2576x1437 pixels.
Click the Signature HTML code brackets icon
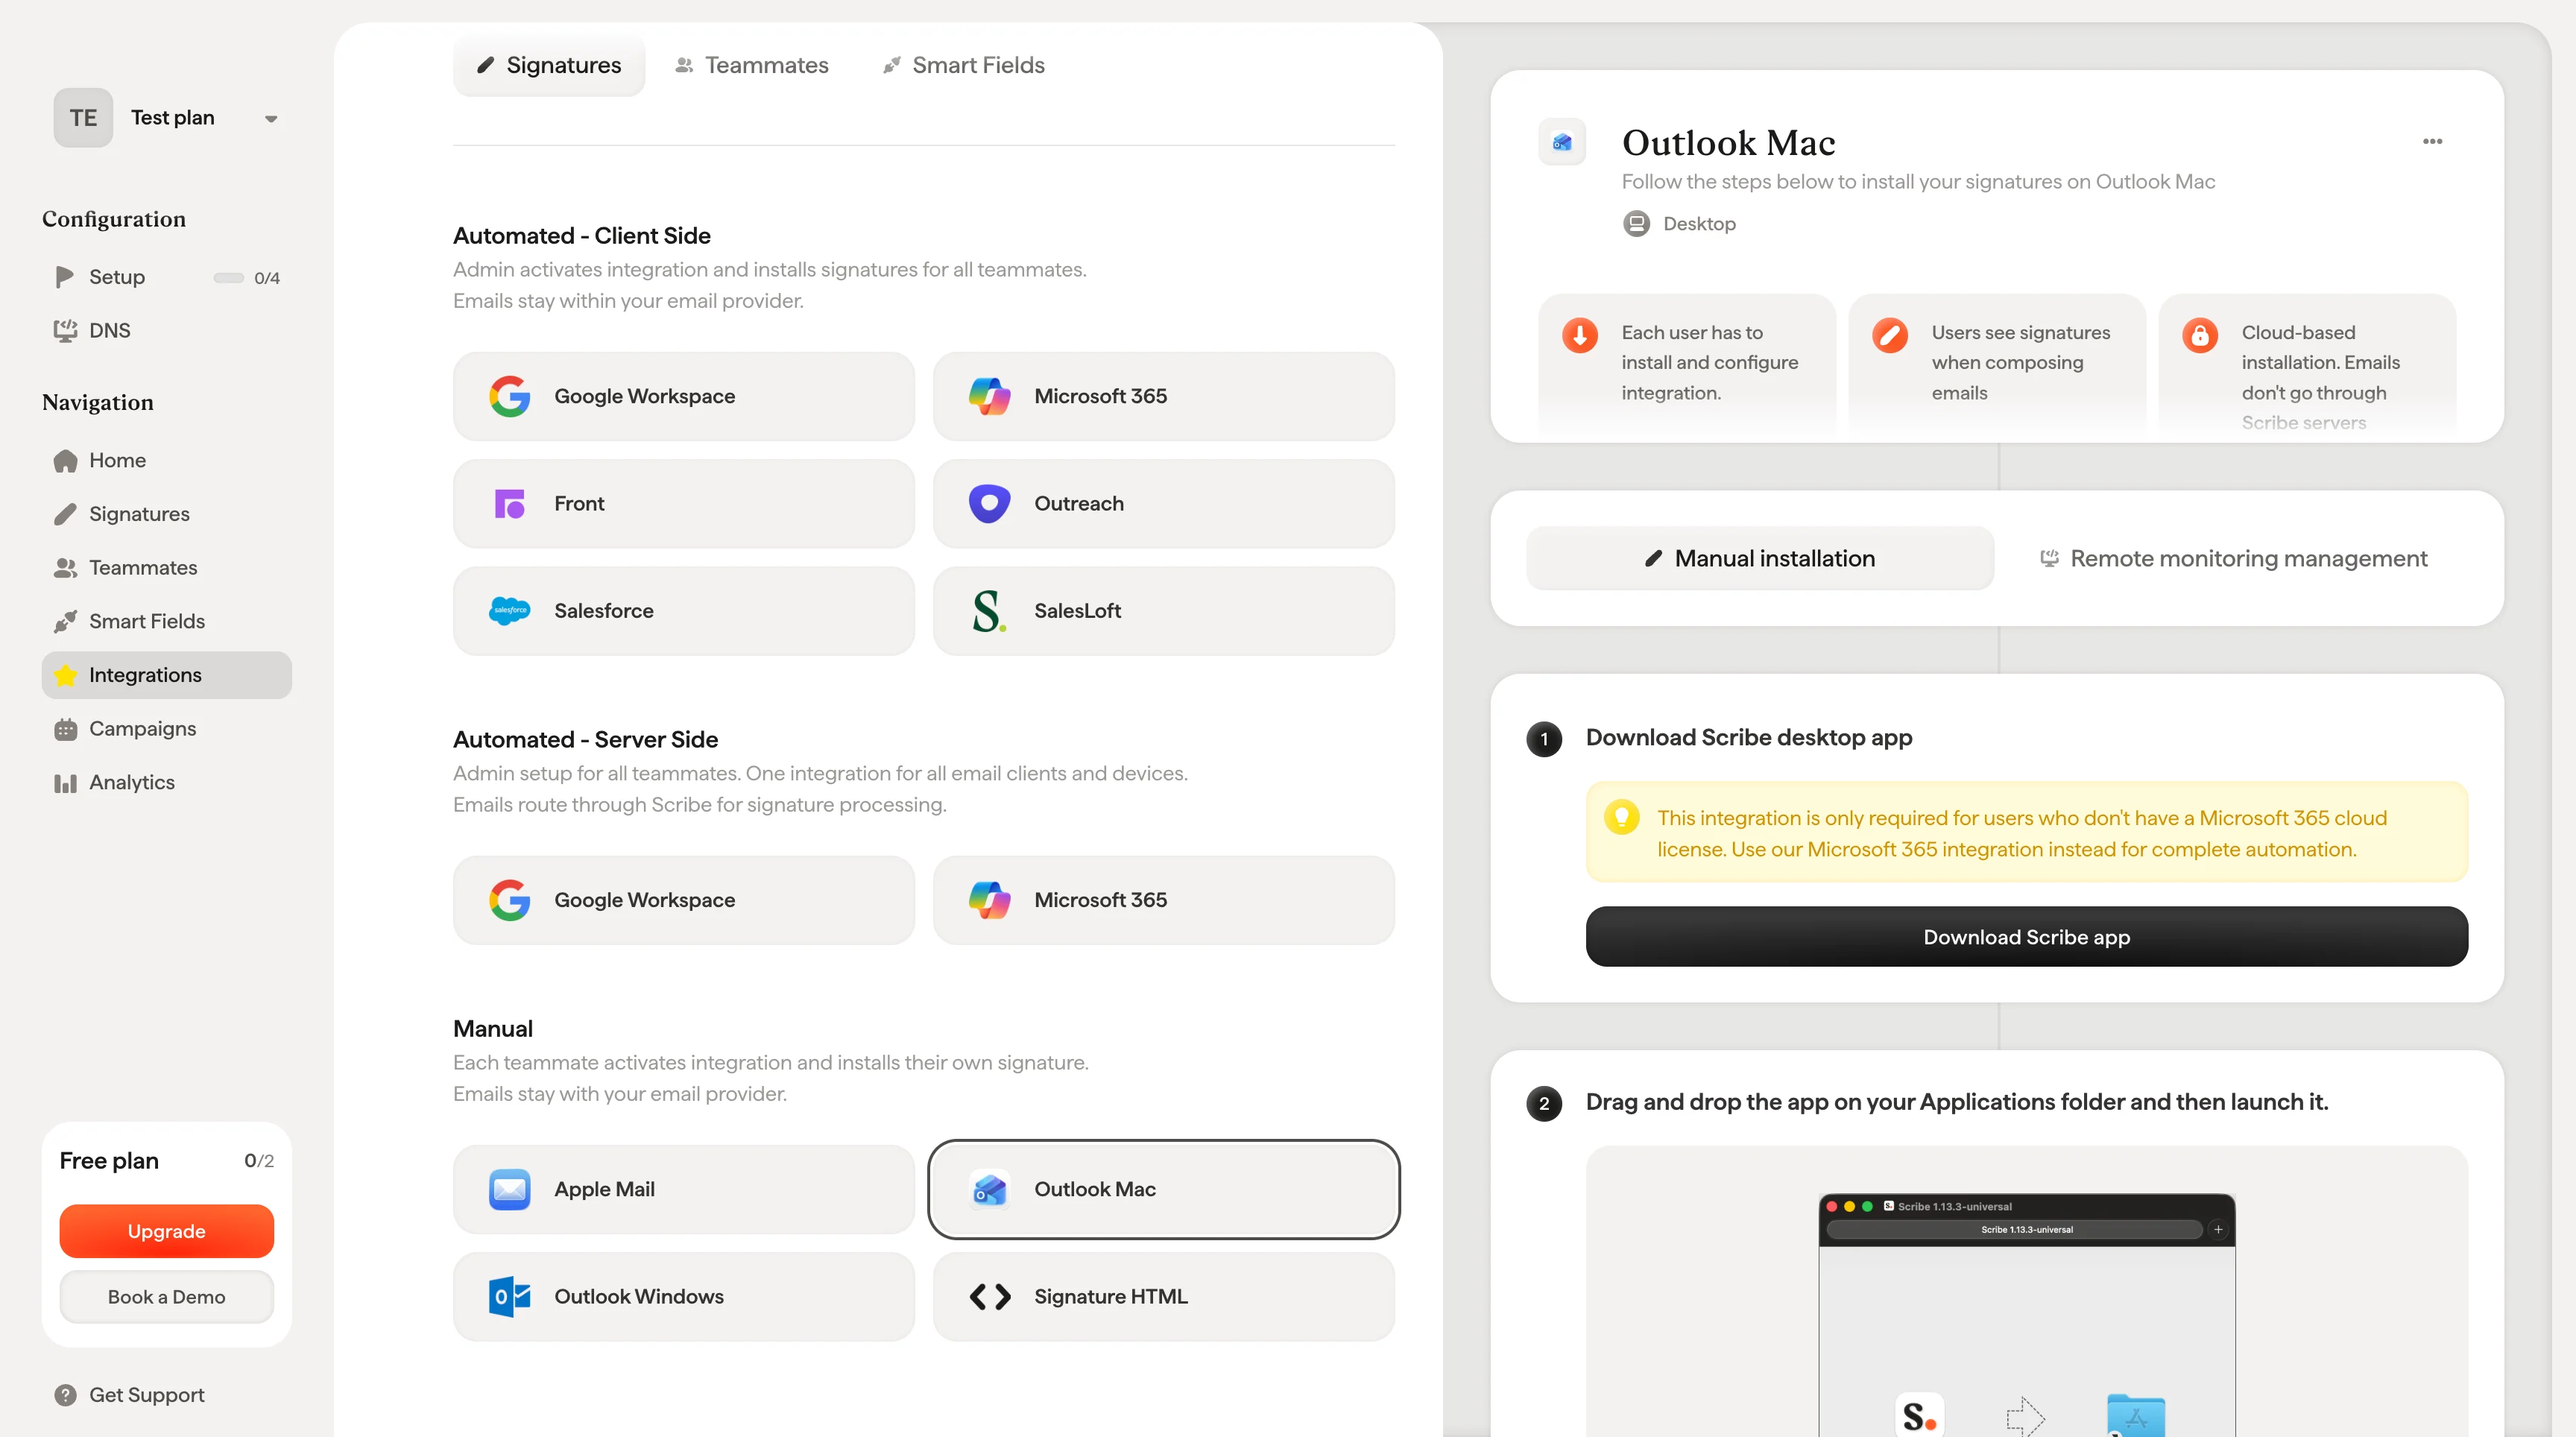(989, 1297)
